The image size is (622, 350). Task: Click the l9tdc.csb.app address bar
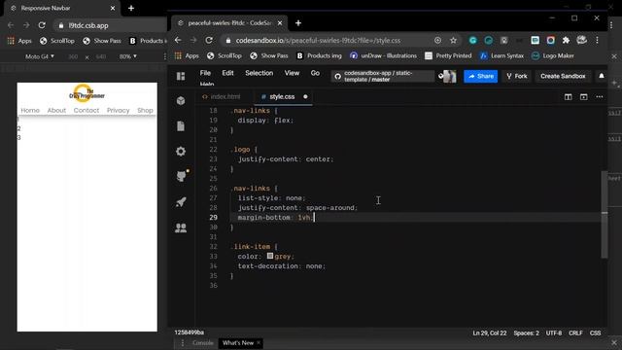tap(111, 25)
